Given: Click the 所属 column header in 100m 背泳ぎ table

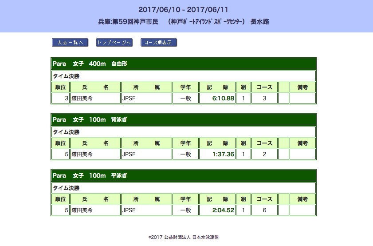Looking at the screenshot, I should tap(146, 143).
